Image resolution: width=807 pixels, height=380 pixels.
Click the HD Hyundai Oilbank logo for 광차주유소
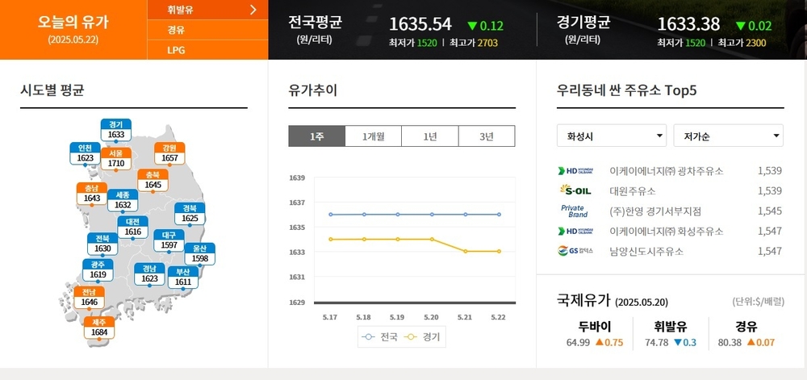(x=575, y=171)
